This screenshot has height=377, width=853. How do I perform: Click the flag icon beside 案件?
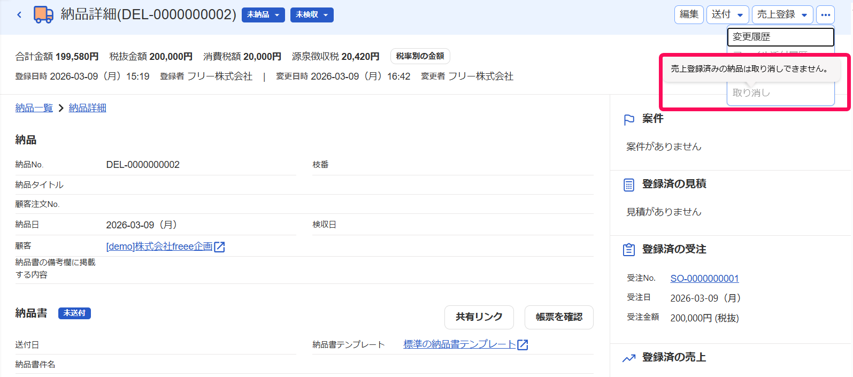(x=629, y=120)
